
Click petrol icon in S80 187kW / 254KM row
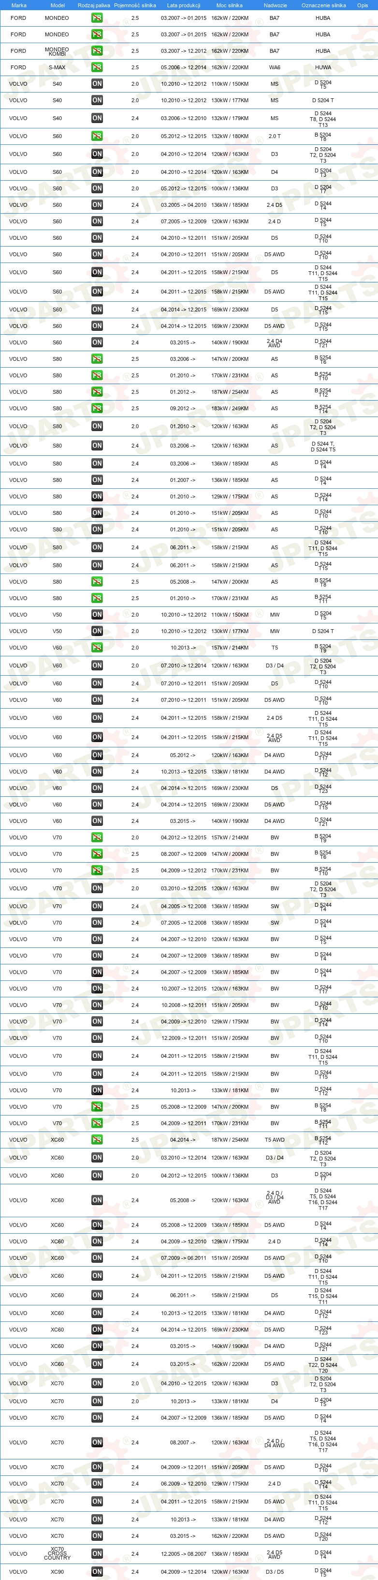[x=97, y=392]
